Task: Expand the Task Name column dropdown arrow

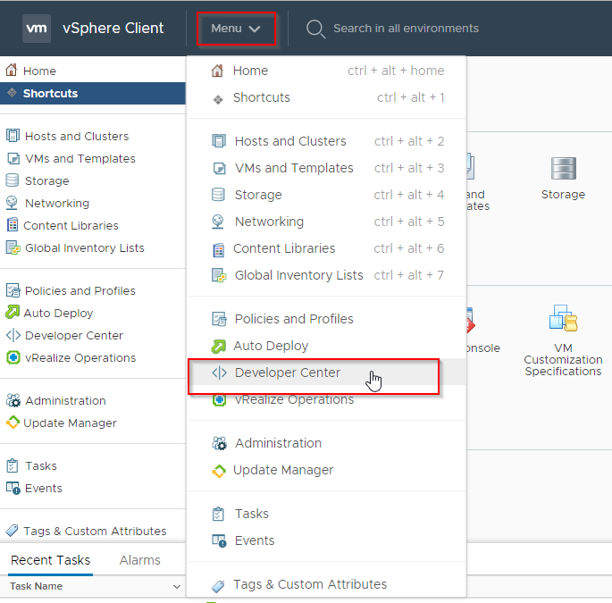Action: click(x=177, y=586)
